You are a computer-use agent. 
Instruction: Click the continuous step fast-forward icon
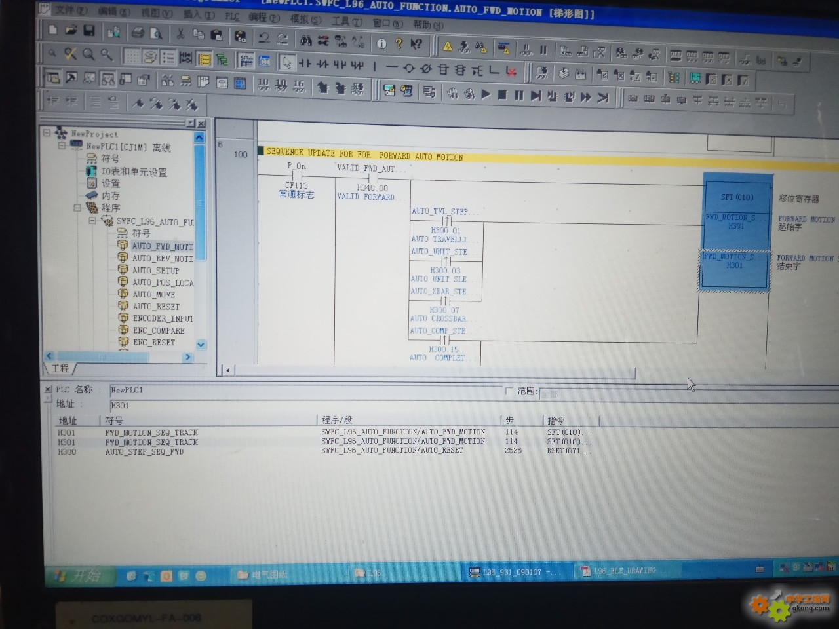[585, 97]
